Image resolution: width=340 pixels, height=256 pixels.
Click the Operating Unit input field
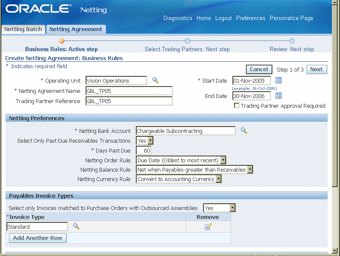[116, 81]
